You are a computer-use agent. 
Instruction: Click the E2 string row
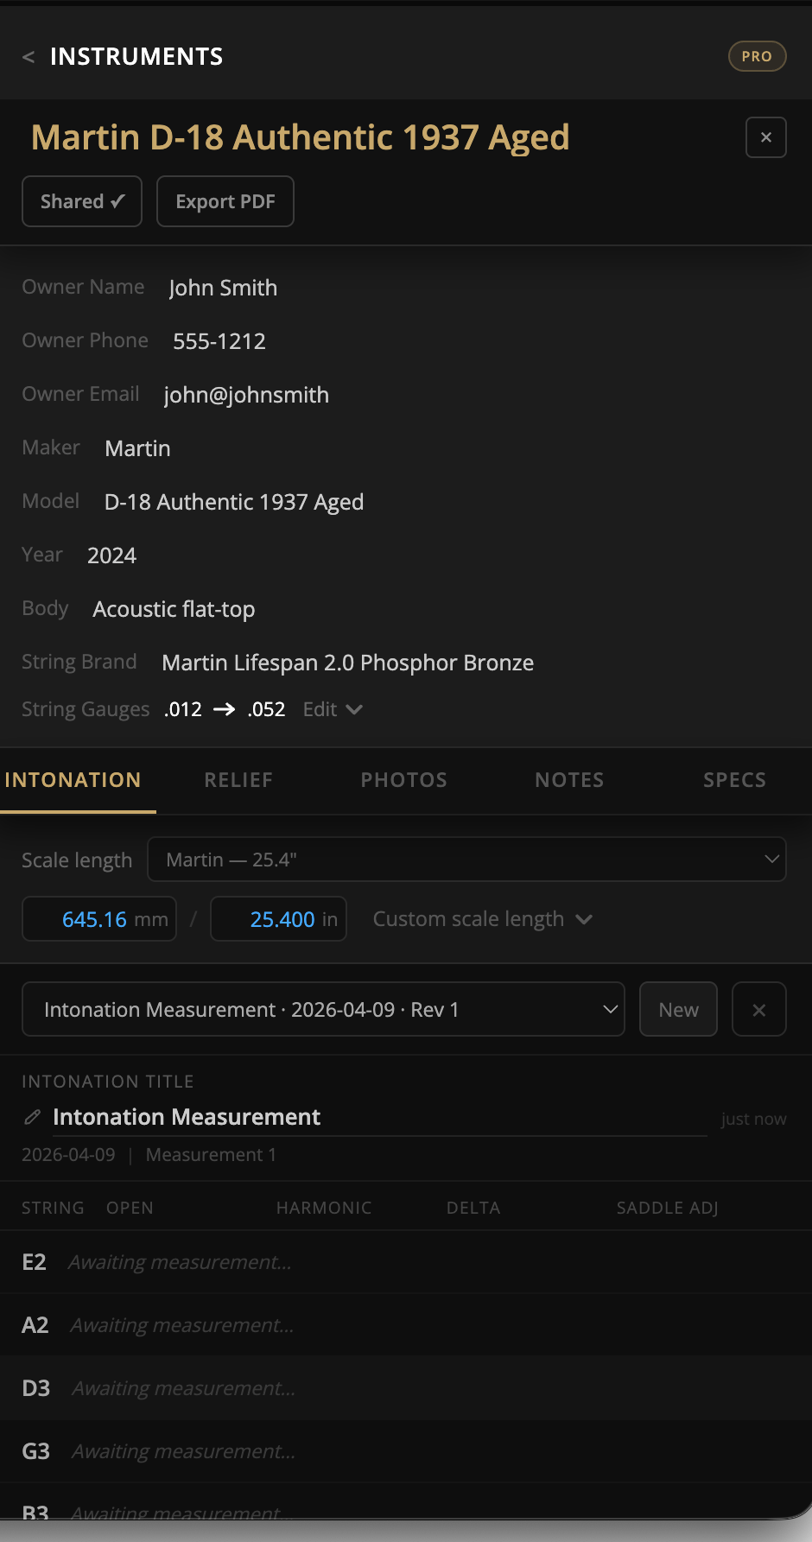[406, 1262]
